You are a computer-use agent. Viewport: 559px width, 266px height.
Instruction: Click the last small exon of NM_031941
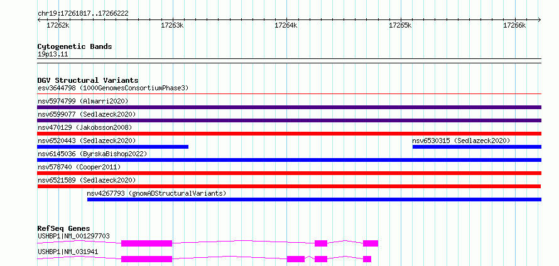pyautogui.click(x=367, y=259)
